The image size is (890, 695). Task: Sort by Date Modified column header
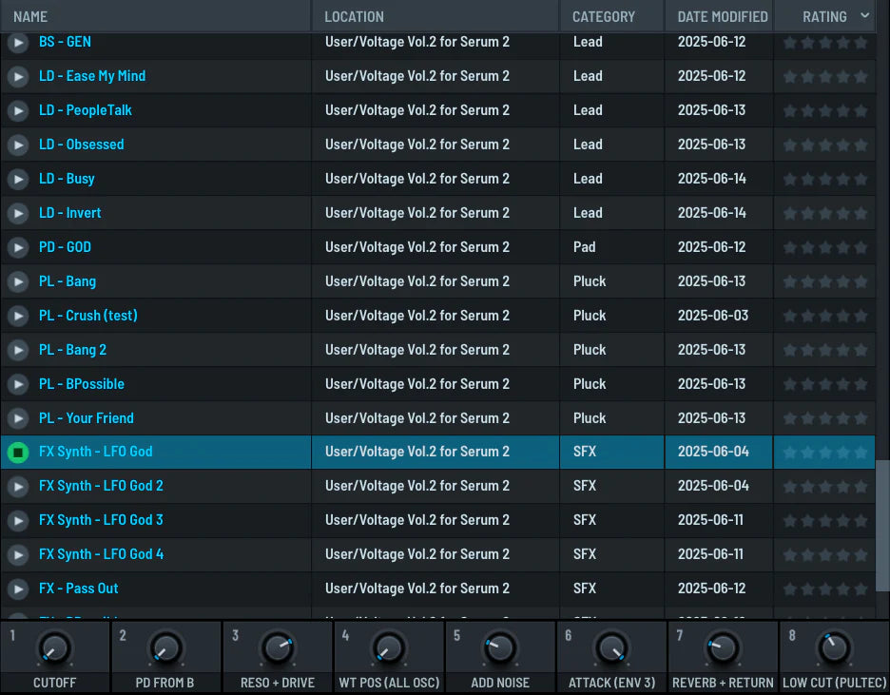(x=722, y=16)
